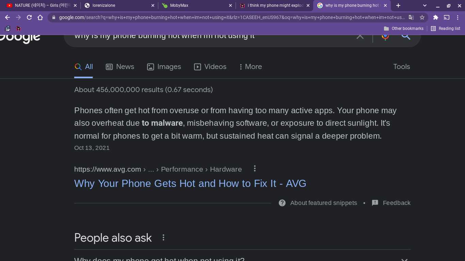This screenshot has width=465, height=261.
Task: Open first bookmark bar icon
Action: [x=7, y=29]
